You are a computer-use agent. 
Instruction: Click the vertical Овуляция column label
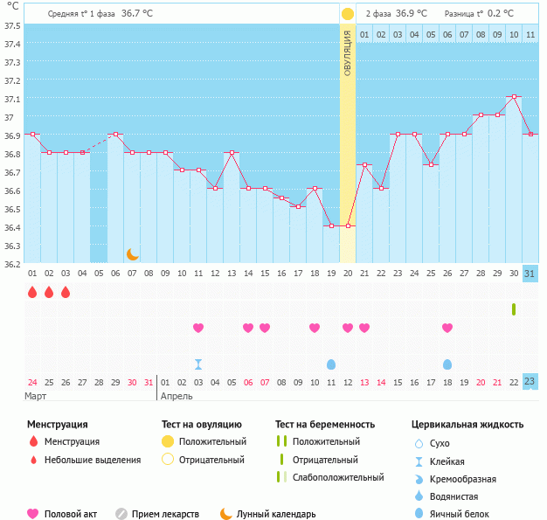coord(348,52)
